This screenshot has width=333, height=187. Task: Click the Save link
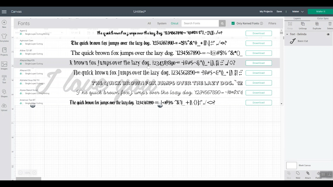pos(279,12)
